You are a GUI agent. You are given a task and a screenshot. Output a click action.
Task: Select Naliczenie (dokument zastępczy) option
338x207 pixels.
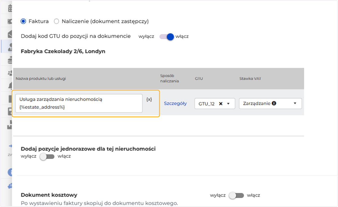57,21
